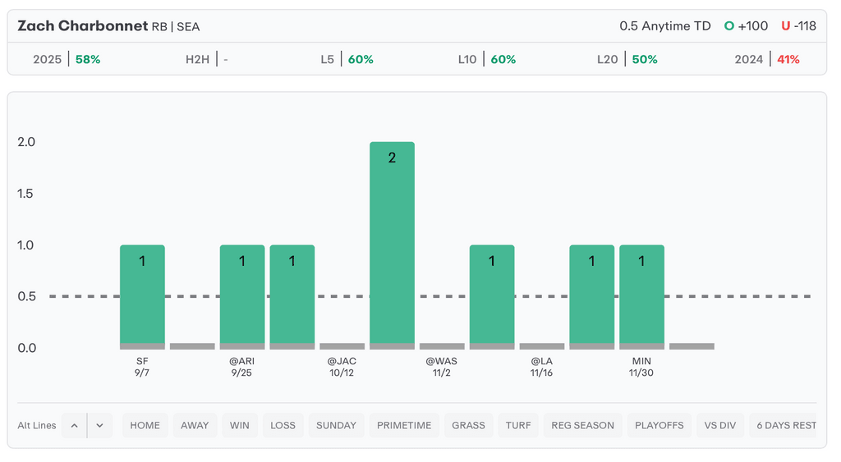Image resolution: width=841 pixels, height=462 pixels.
Task: Select the Over +100 odds
Action: (x=746, y=26)
